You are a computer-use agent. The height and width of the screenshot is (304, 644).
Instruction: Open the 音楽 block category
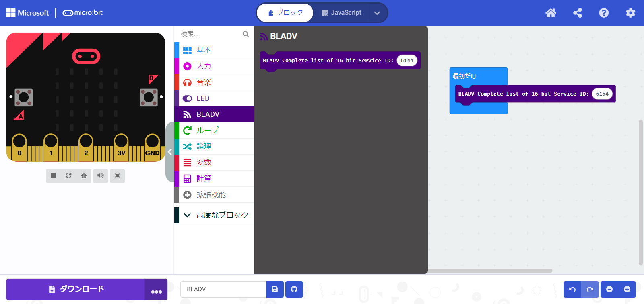[x=214, y=82]
